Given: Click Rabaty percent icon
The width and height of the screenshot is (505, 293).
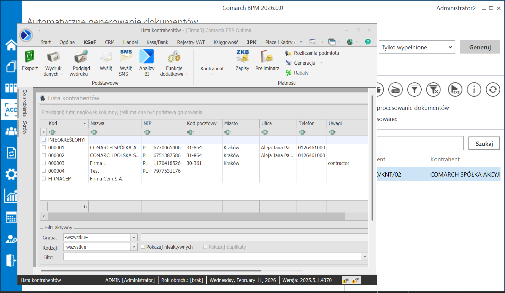Looking at the screenshot, I should pyautogui.click(x=288, y=73).
